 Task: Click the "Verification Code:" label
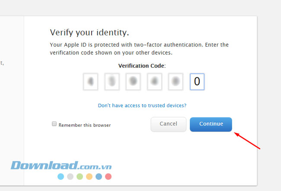[142, 66]
